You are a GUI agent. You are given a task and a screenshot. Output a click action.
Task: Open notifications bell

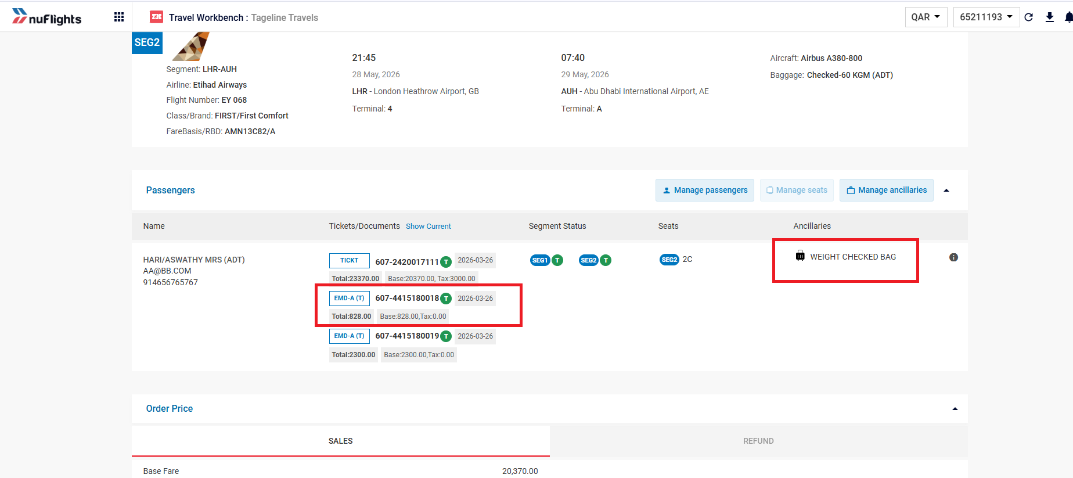[1068, 17]
